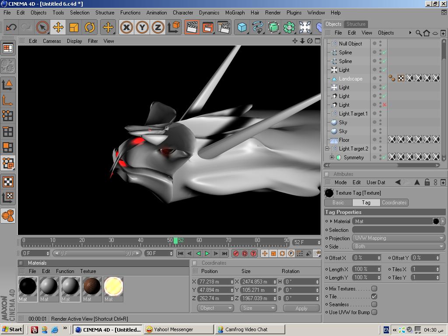Viewport: 448px width, 336px height.
Task: Enable Seamless checkbox
Action: click(374, 304)
